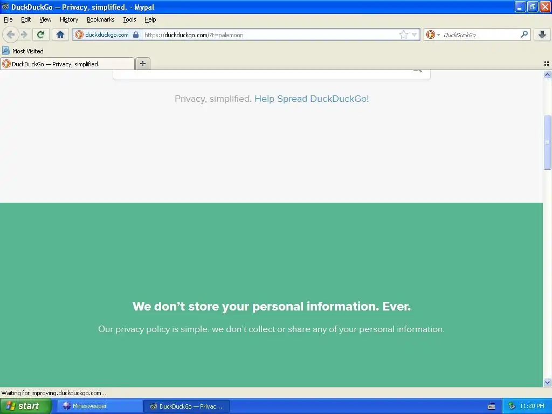Go forward with the Forward arrow button
Image resolution: width=552 pixels, height=414 pixels.
click(x=24, y=34)
